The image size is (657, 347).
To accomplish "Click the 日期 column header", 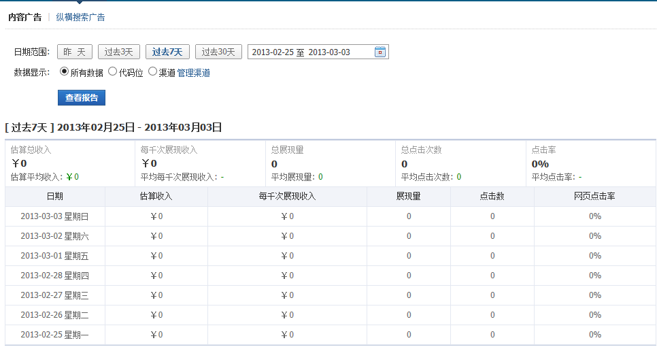I will pos(55,196).
